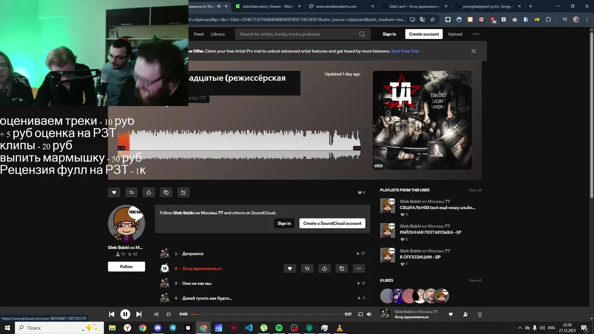Image resolution: width=594 pixels, height=334 pixels.
Task: Click the search magnifier icon
Action: 362,34
